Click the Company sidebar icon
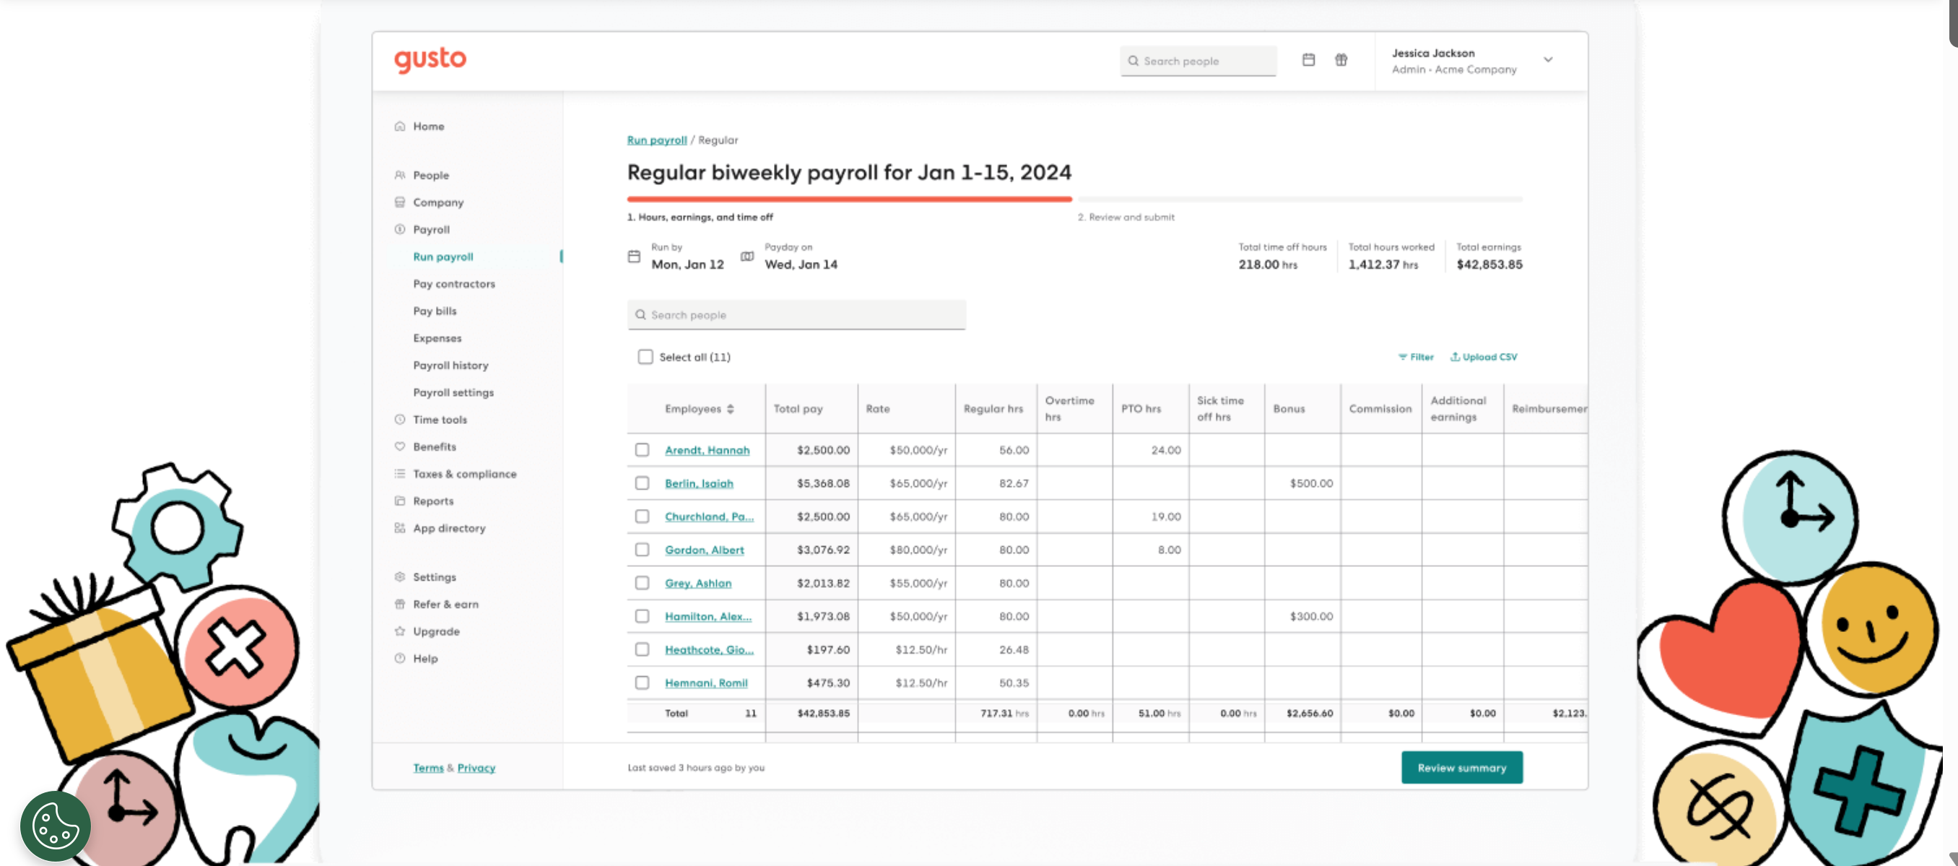Image resolution: width=1958 pixels, height=866 pixels. [x=400, y=202]
